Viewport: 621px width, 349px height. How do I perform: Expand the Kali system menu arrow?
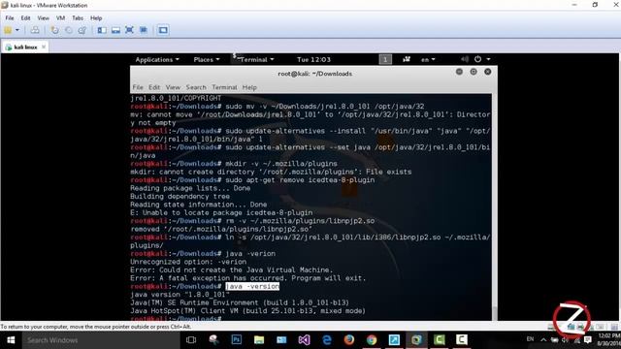488,59
